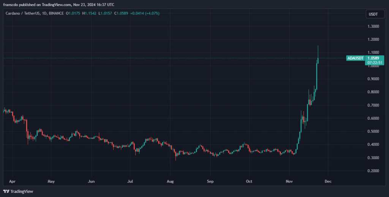
Task: Click the closing price value 1.0589
Action: click(x=122, y=13)
